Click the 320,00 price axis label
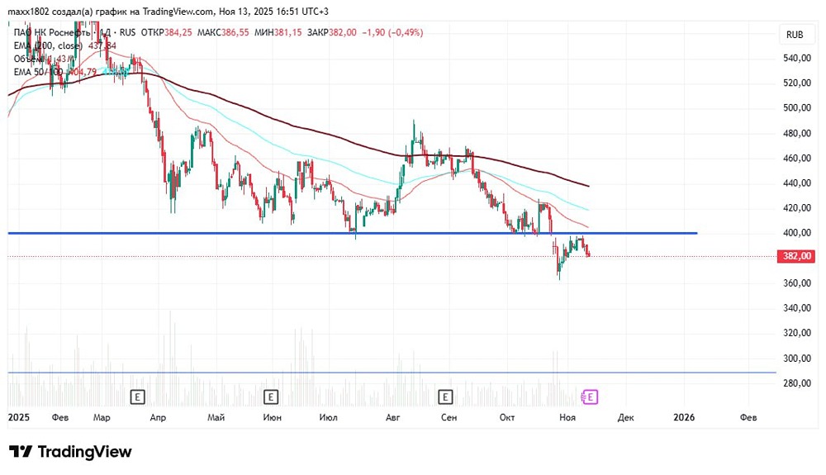Viewport: 826px width, 475px height. [x=797, y=333]
